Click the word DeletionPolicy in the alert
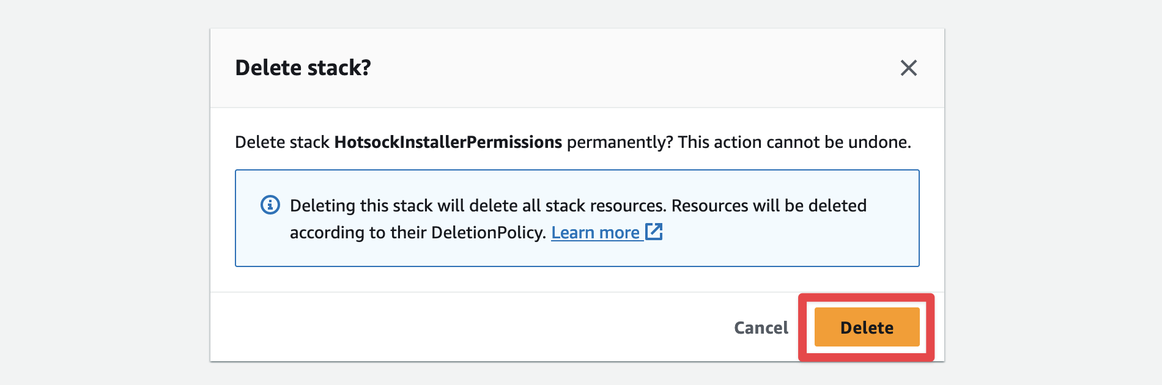The height and width of the screenshot is (385, 1162). [487, 233]
